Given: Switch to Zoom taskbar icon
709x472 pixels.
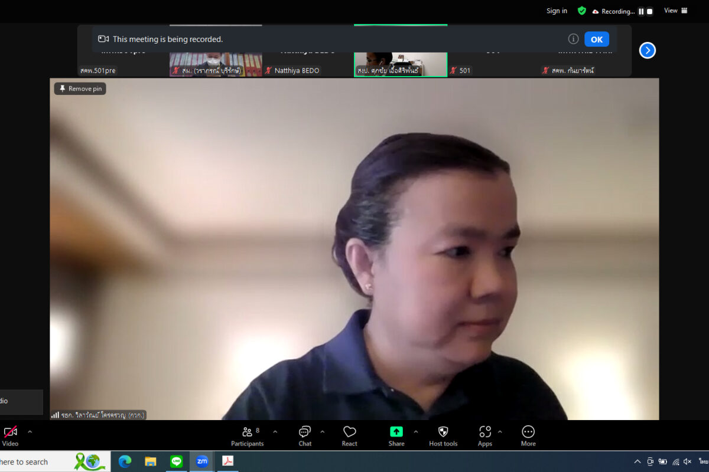Looking at the screenshot, I should tap(202, 461).
